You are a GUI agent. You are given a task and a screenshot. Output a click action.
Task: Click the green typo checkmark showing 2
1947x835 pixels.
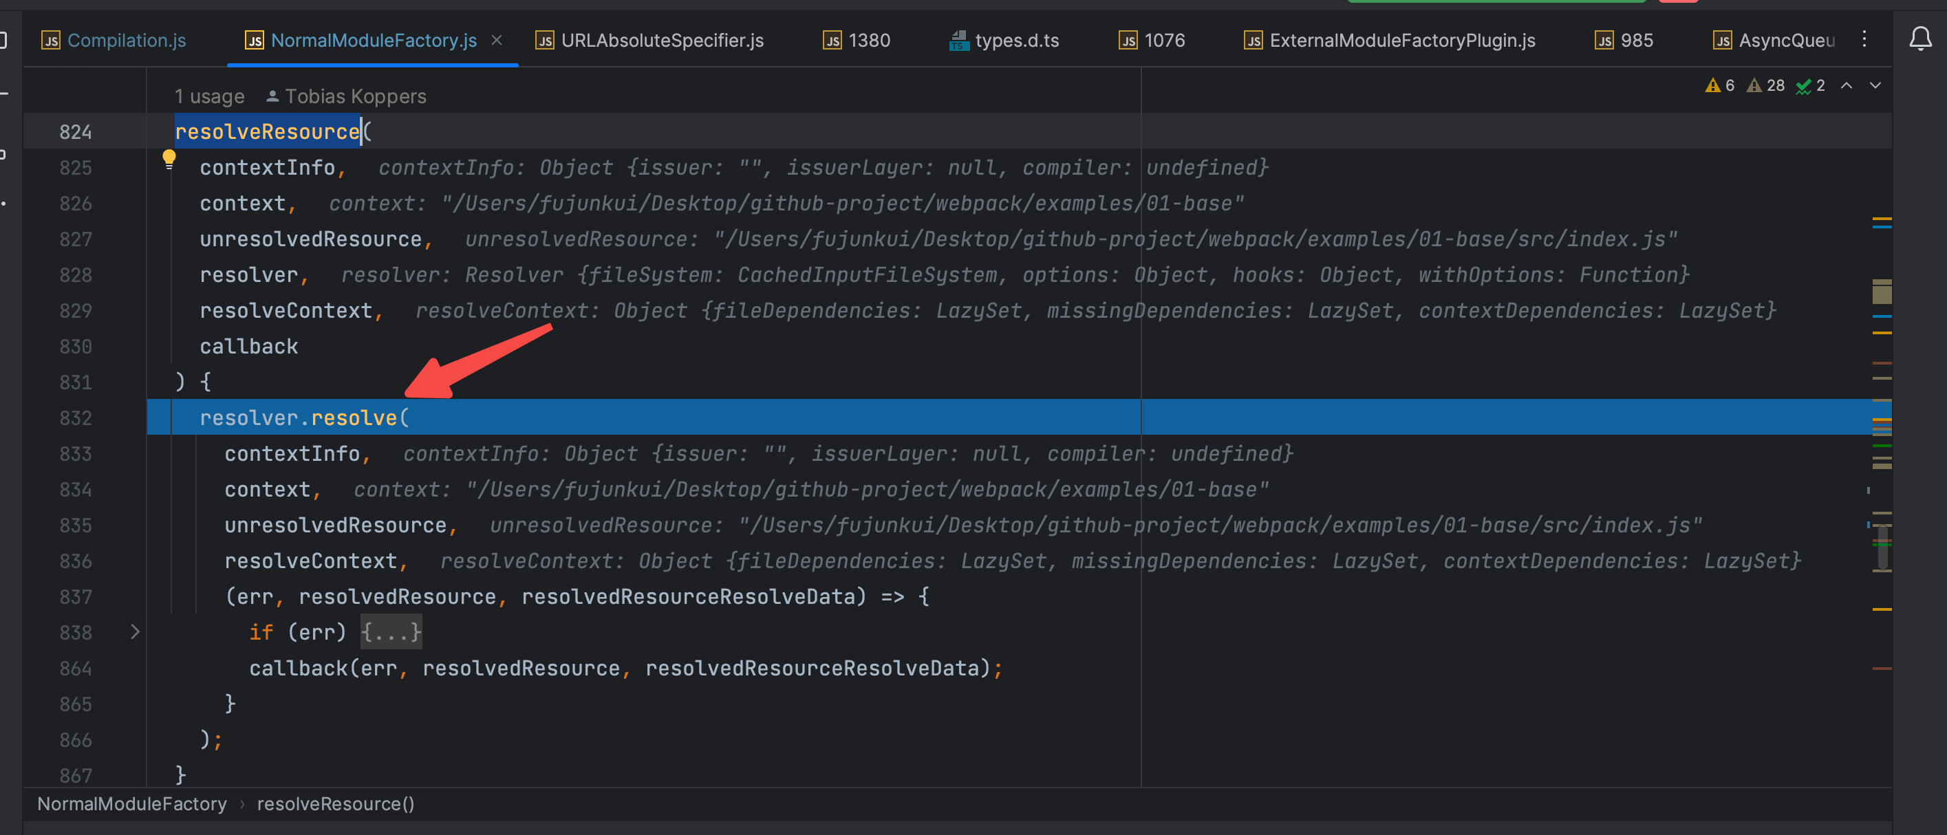1810,86
